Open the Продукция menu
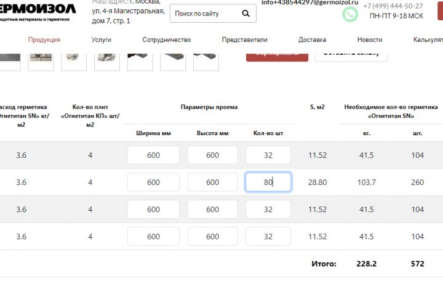 click(x=44, y=40)
